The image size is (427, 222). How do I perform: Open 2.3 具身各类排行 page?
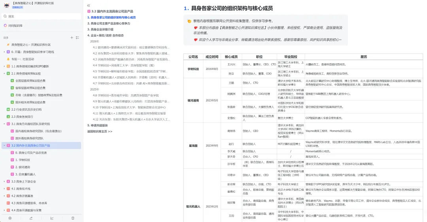click(x=22, y=117)
